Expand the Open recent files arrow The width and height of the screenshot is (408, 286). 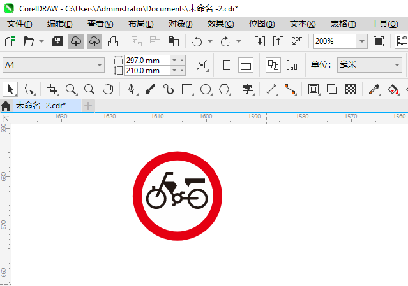coord(42,41)
